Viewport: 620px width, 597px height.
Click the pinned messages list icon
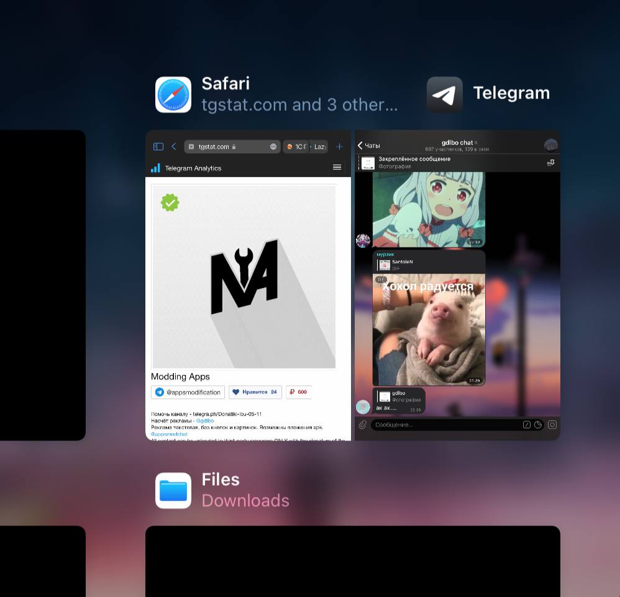(x=550, y=163)
